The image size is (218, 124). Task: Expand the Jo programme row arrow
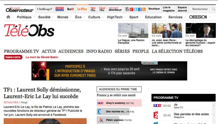tap(214, 106)
